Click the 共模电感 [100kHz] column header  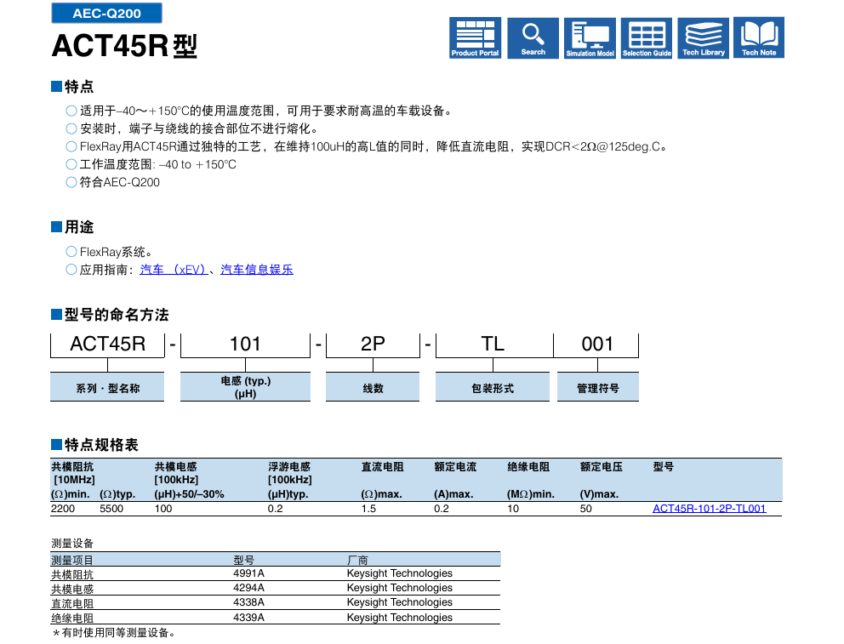(176, 473)
